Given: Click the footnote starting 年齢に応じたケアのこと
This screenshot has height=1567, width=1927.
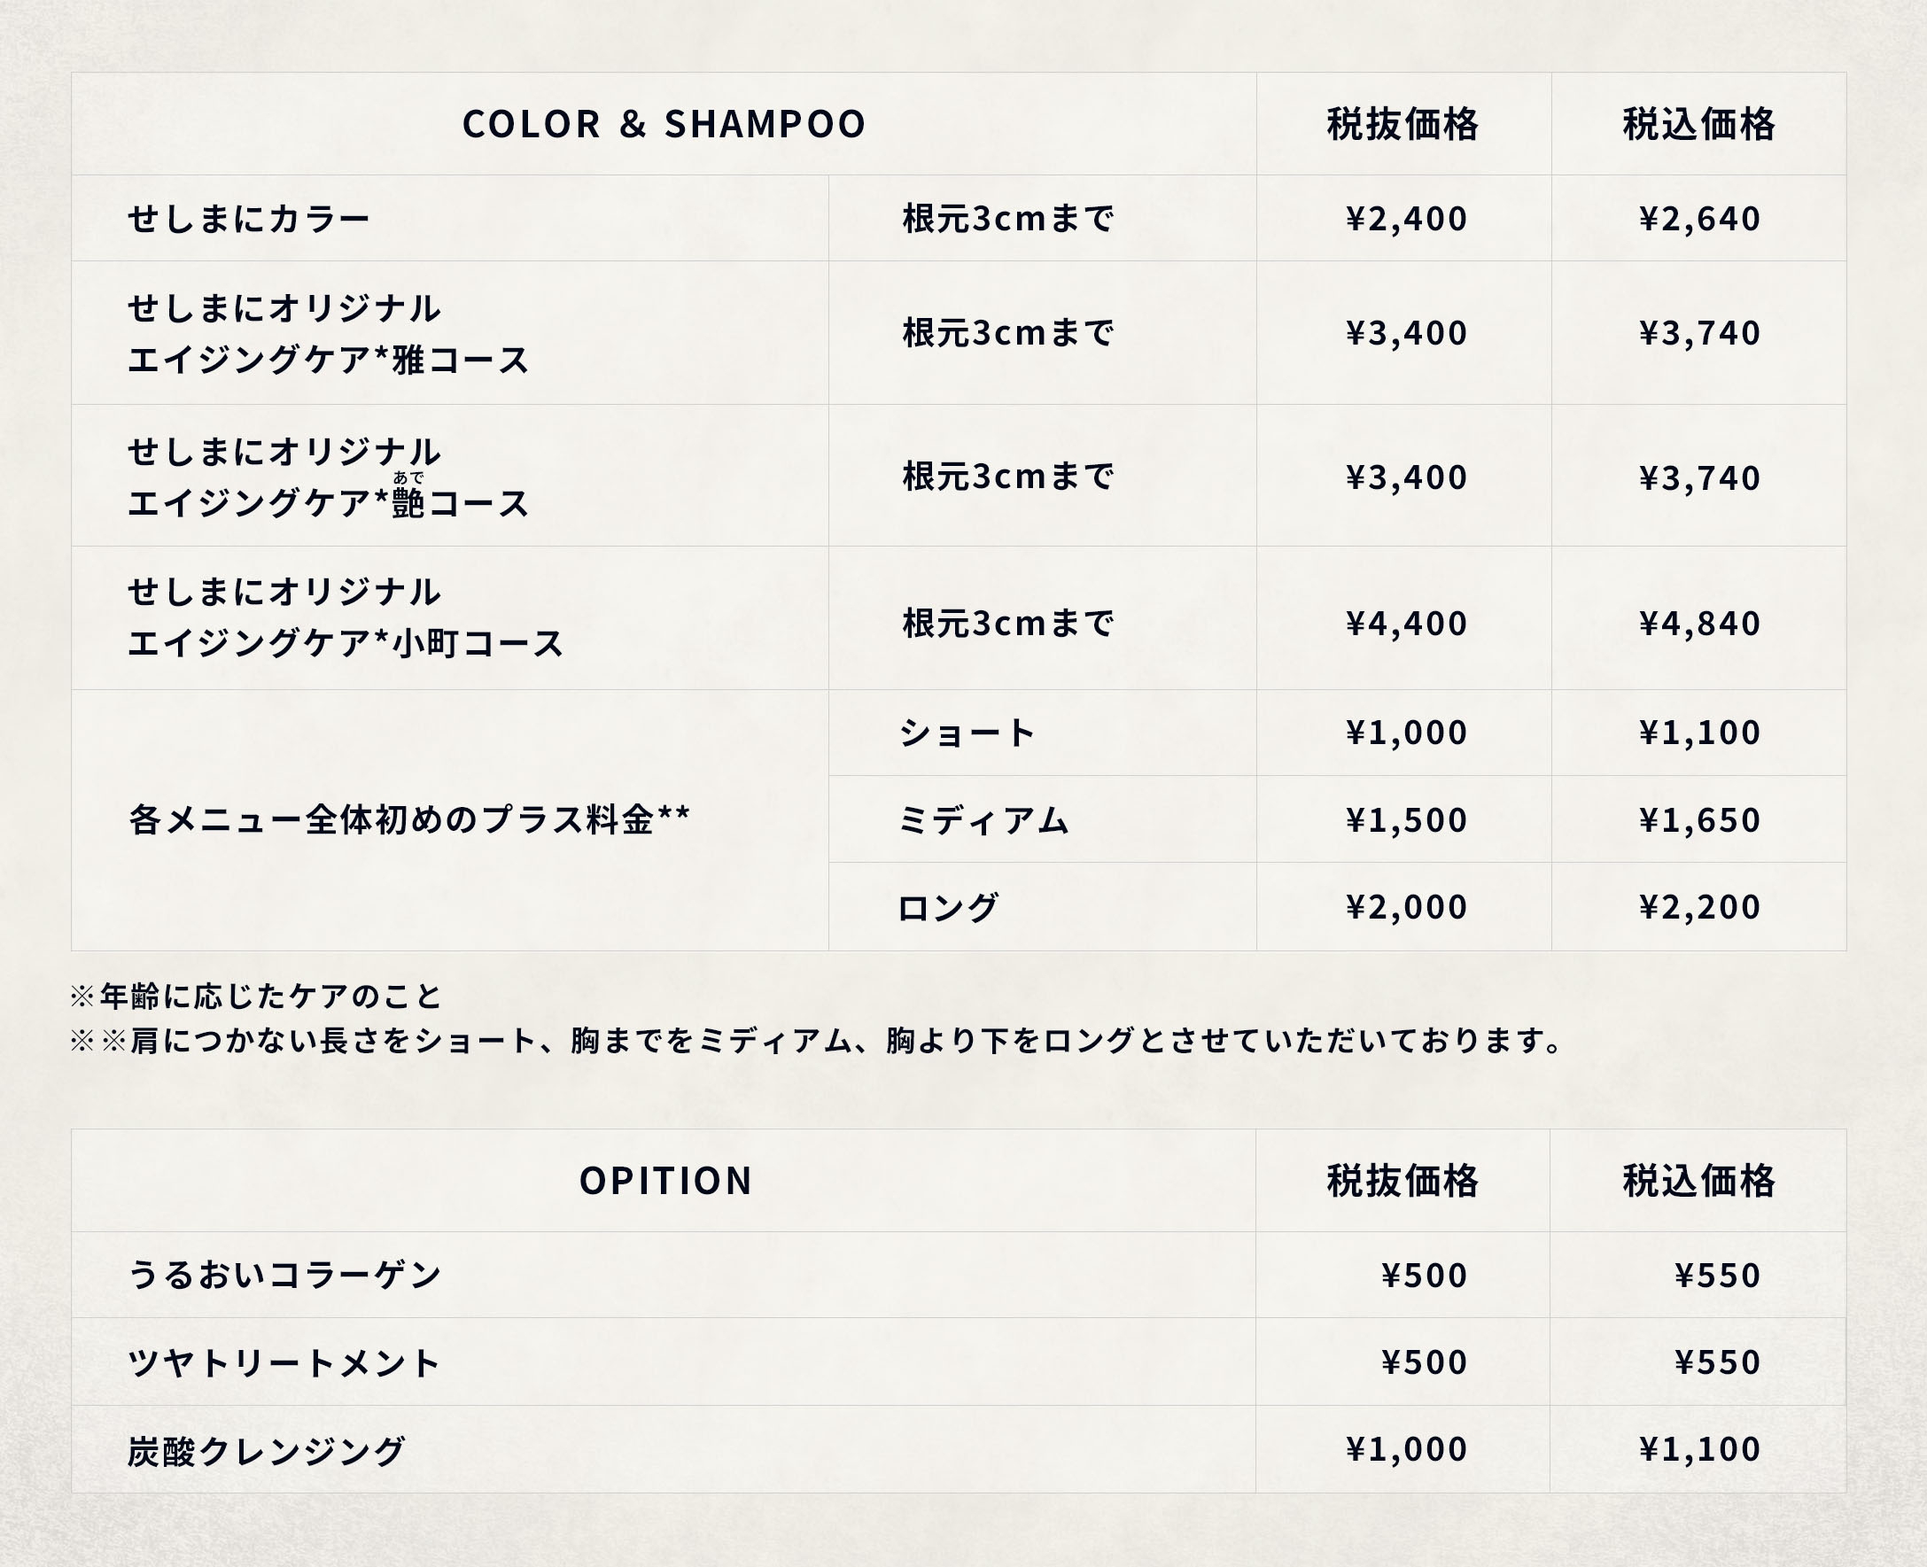Looking at the screenshot, I should 256,997.
